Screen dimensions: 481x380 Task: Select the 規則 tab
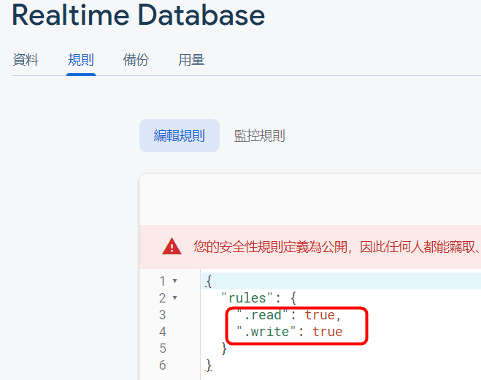click(81, 60)
